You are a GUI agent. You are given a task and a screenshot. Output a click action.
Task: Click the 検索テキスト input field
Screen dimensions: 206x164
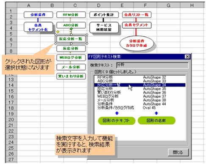pos(152,65)
